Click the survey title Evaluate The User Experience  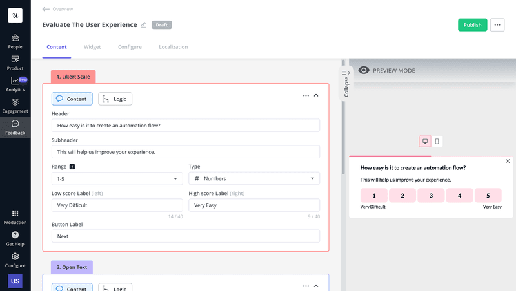click(x=90, y=25)
